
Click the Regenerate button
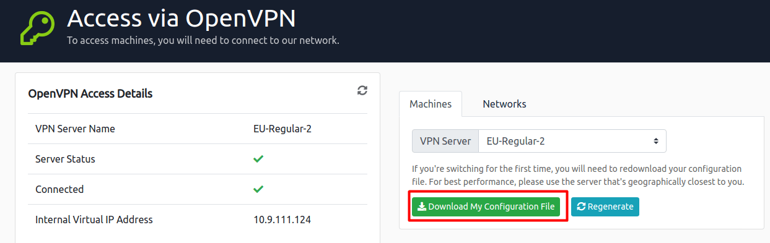coord(605,207)
